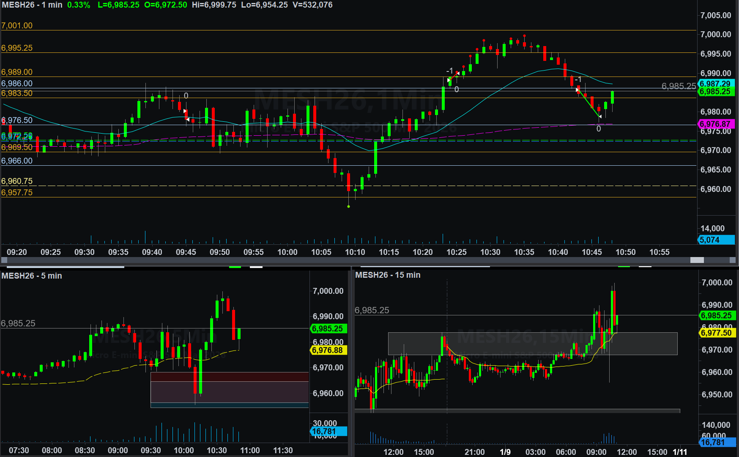Select the MESH26 - 15 min chart header
Screen dimensions: 739x457
[x=388, y=275]
